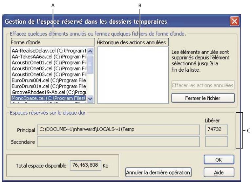Select AcousticOne02.cel in the list
The image size is (252, 182).
(49, 69)
